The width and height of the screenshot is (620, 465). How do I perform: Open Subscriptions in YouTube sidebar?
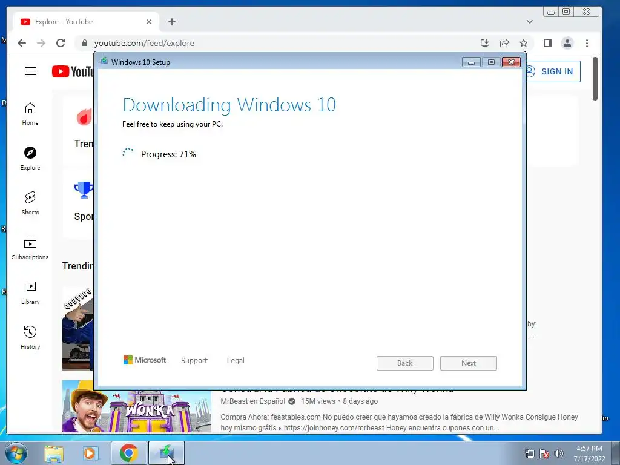coord(30,248)
